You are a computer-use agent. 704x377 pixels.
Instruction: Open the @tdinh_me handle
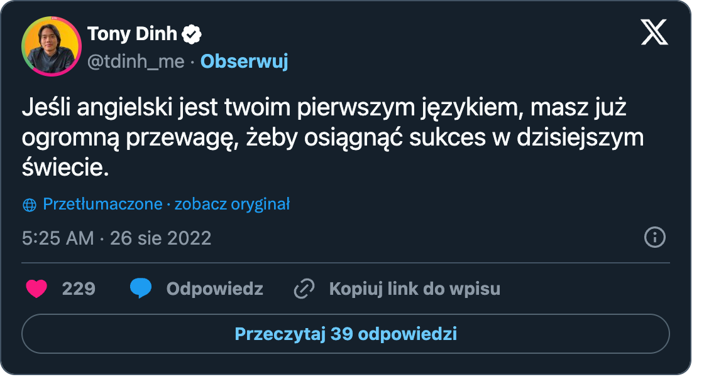(x=136, y=61)
